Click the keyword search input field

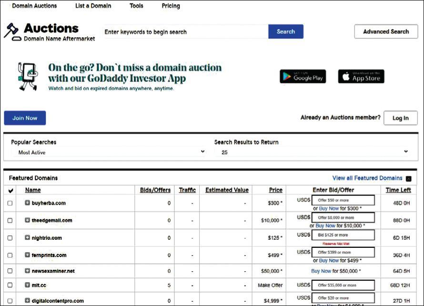click(186, 32)
